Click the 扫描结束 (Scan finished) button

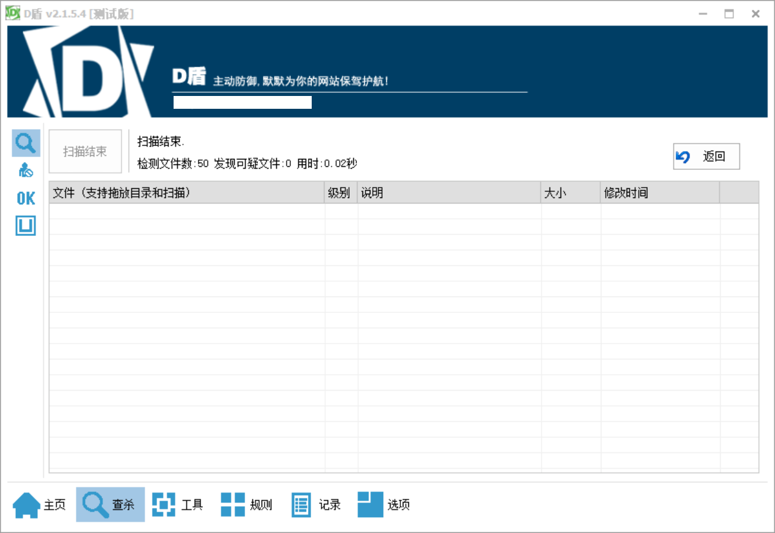coord(85,150)
